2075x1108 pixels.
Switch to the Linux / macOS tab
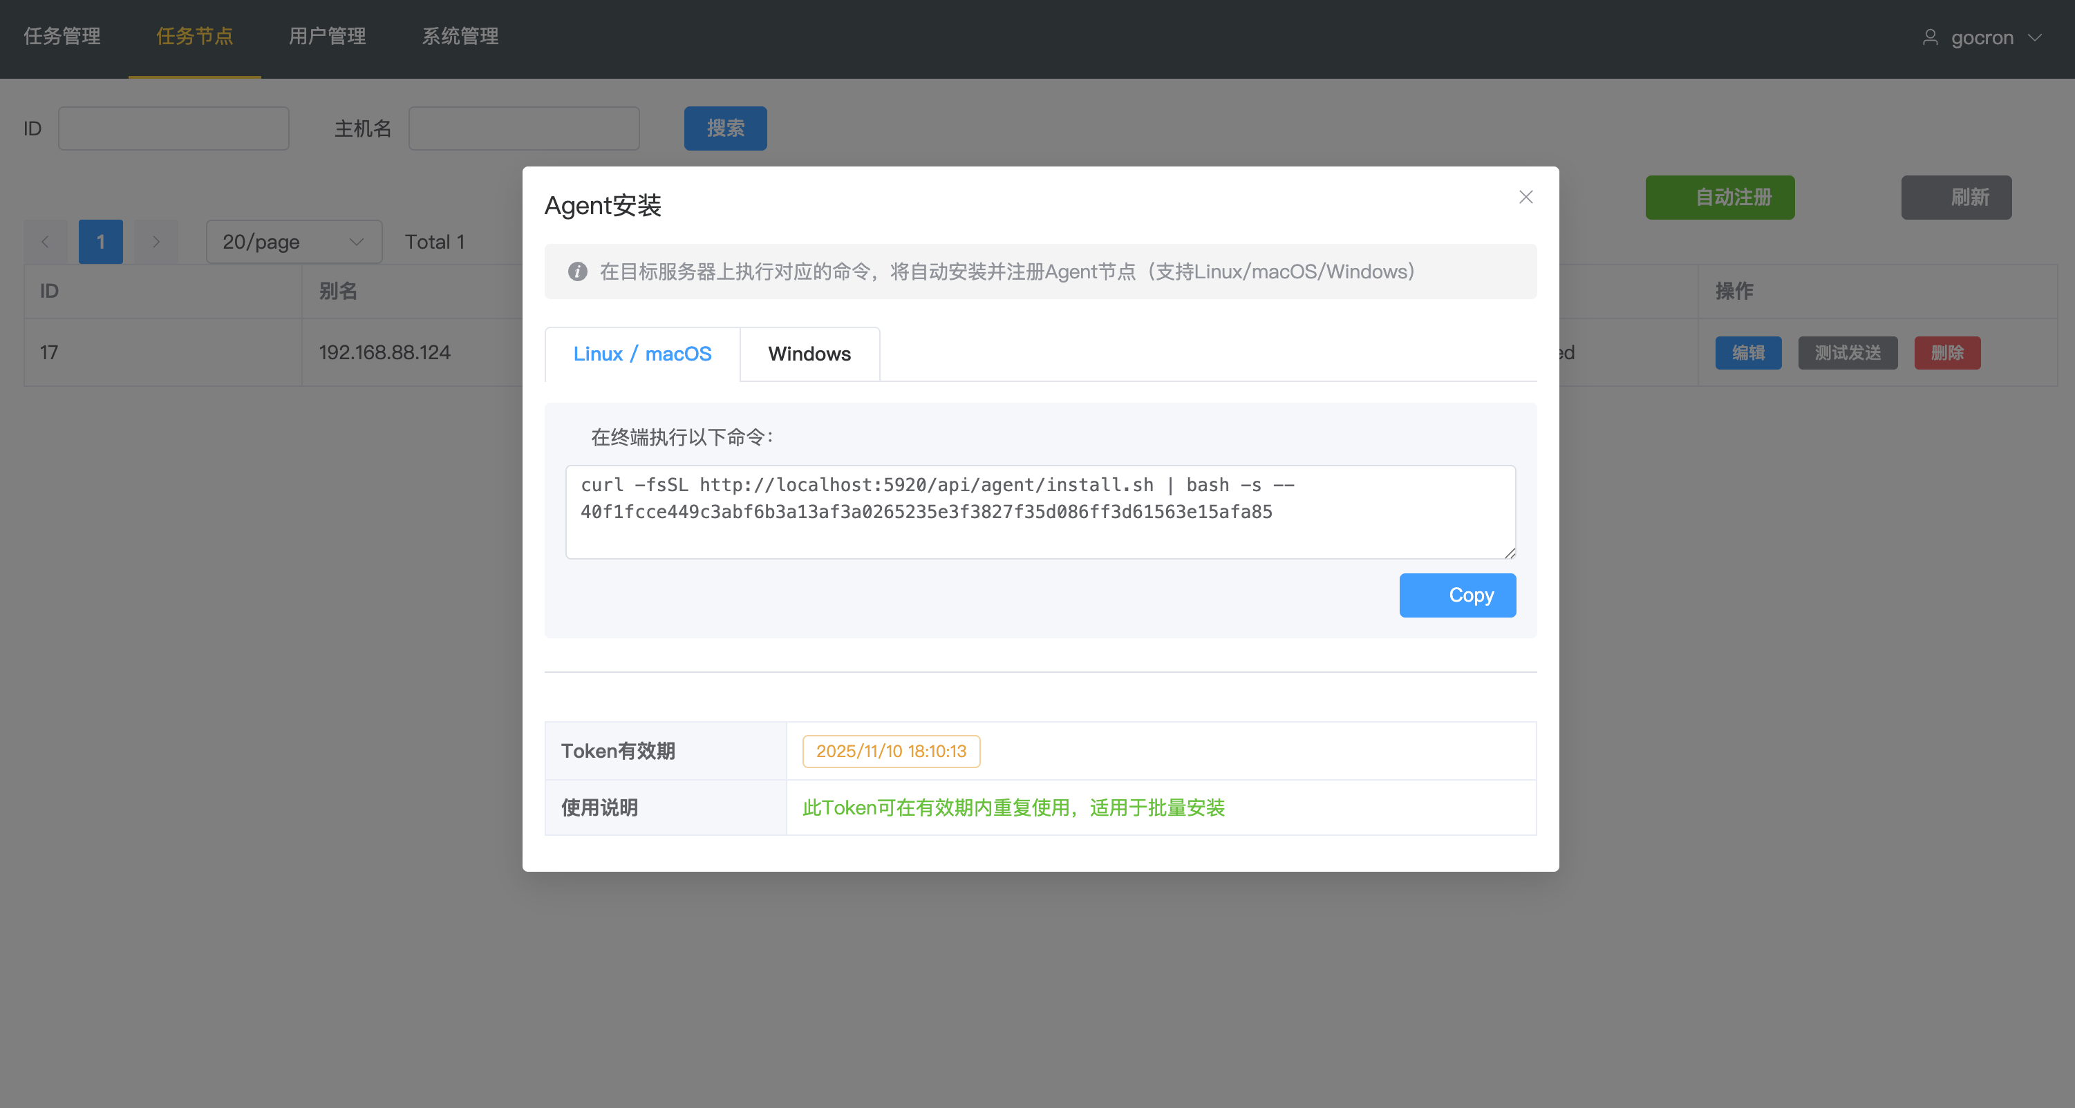tap(642, 354)
